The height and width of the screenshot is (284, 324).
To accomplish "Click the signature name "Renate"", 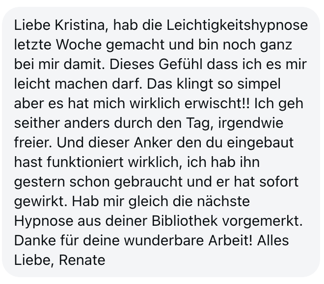I will pyautogui.click(x=82, y=260).
